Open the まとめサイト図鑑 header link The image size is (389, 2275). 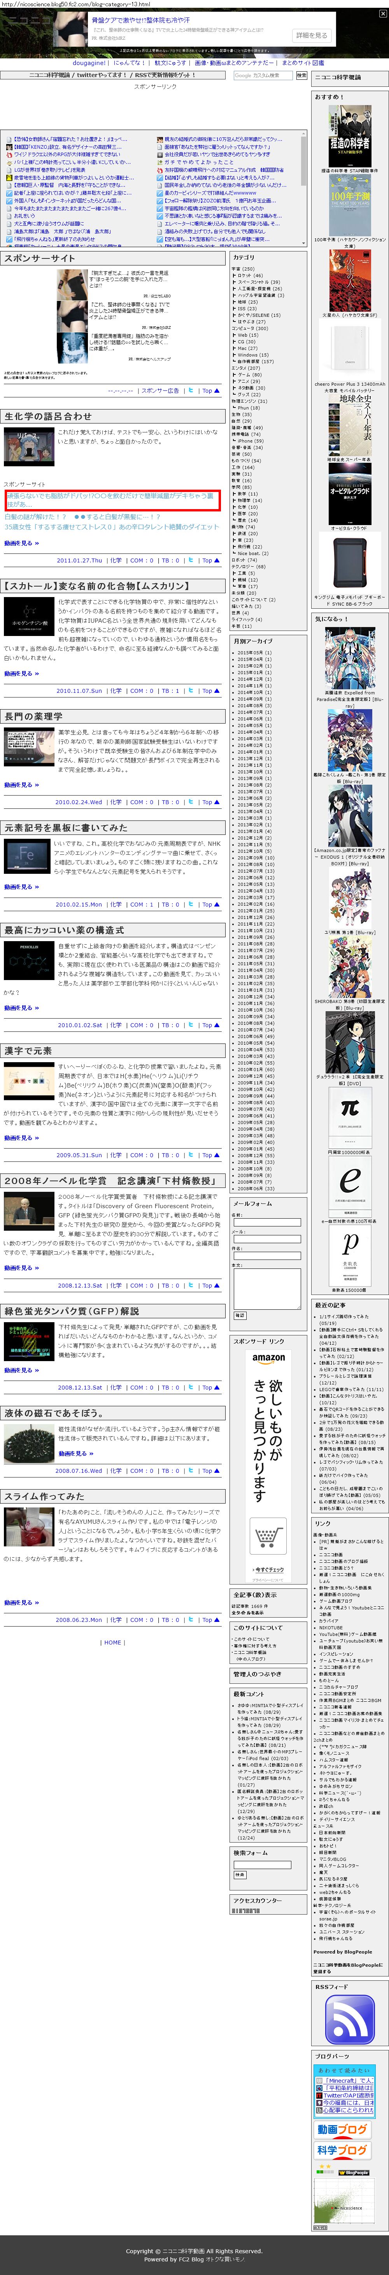click(x=303, y=63)
